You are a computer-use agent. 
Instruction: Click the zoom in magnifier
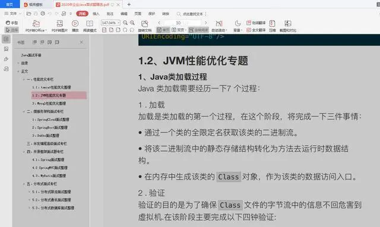pos(132,23)
